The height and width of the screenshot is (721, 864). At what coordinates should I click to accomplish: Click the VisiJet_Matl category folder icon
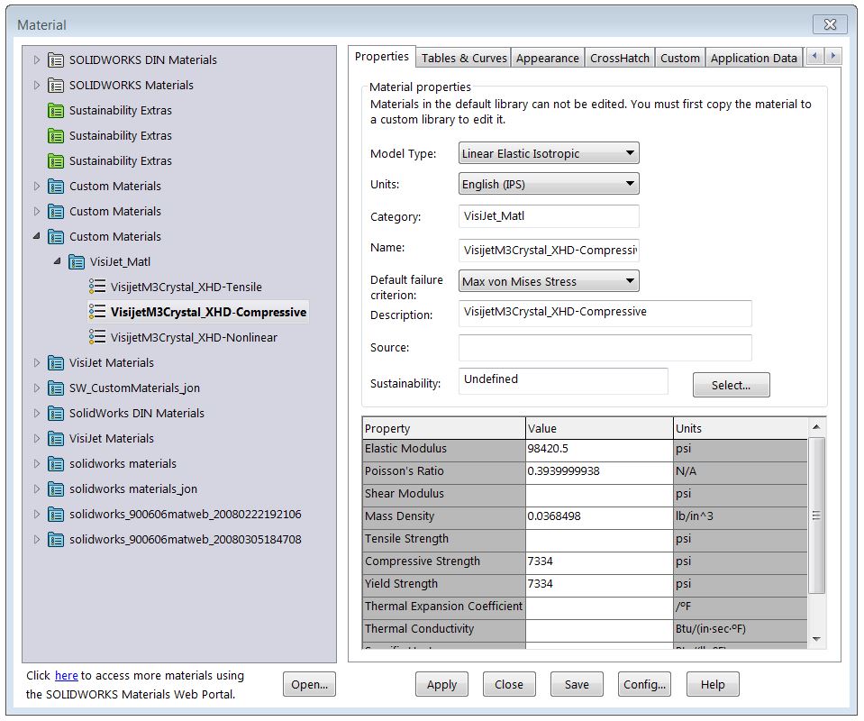click(77, 262)
